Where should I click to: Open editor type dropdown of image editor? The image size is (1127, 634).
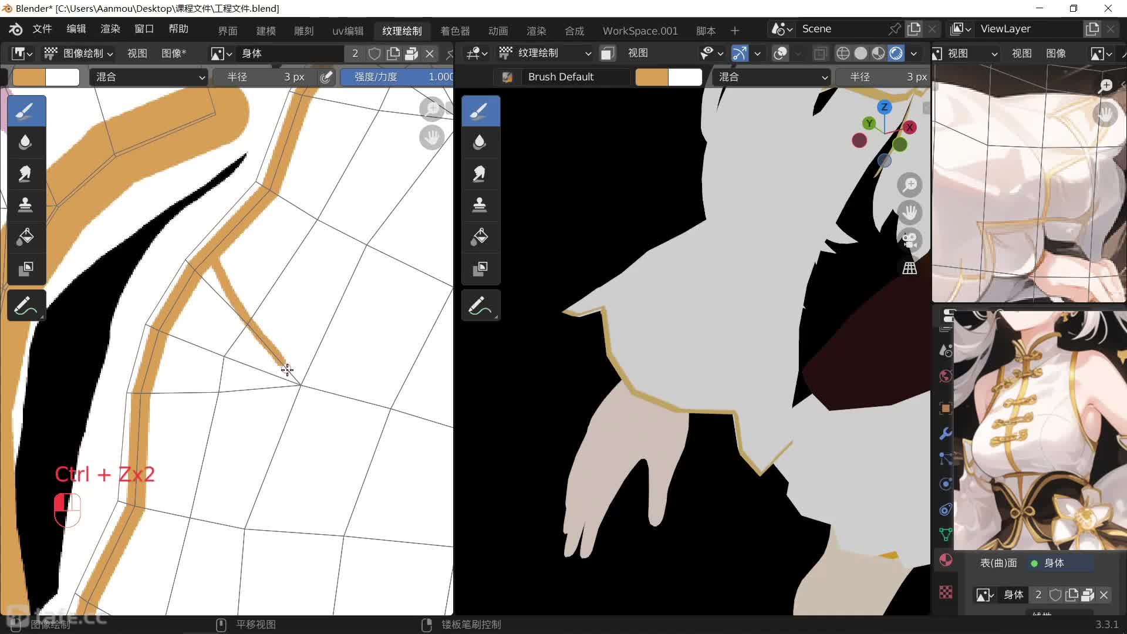point(22,53)
